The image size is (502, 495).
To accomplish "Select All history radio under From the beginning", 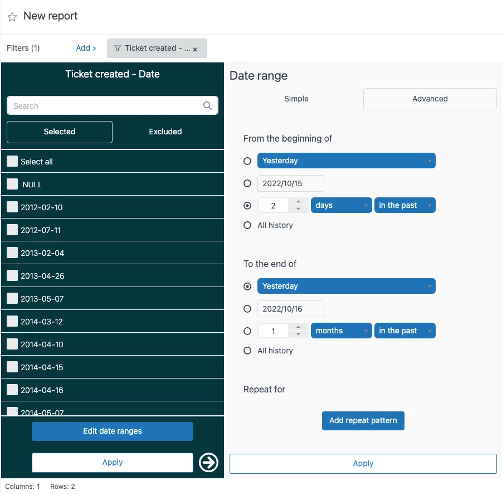I will 247,225.
